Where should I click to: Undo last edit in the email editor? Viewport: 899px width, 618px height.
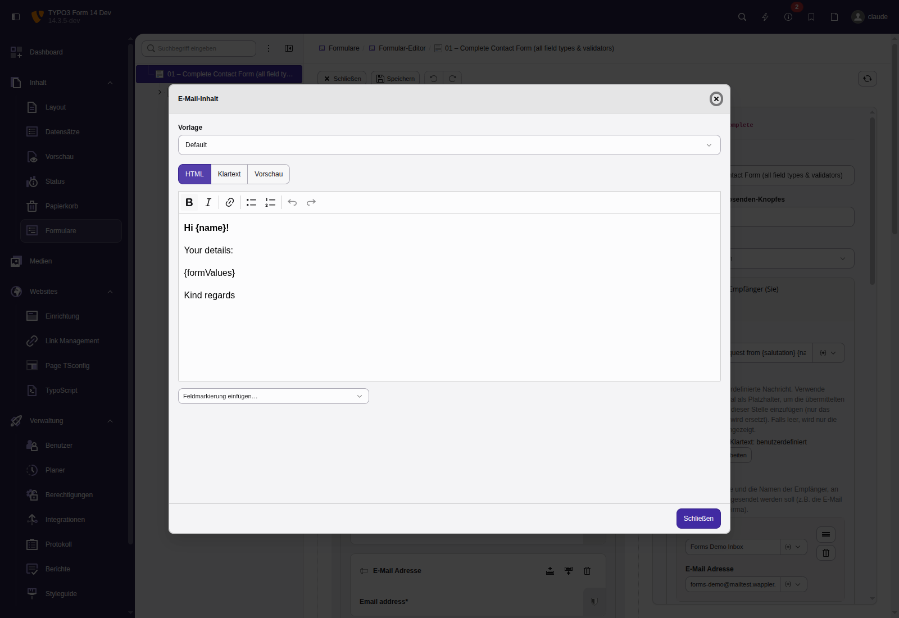(x=292, y=202)
